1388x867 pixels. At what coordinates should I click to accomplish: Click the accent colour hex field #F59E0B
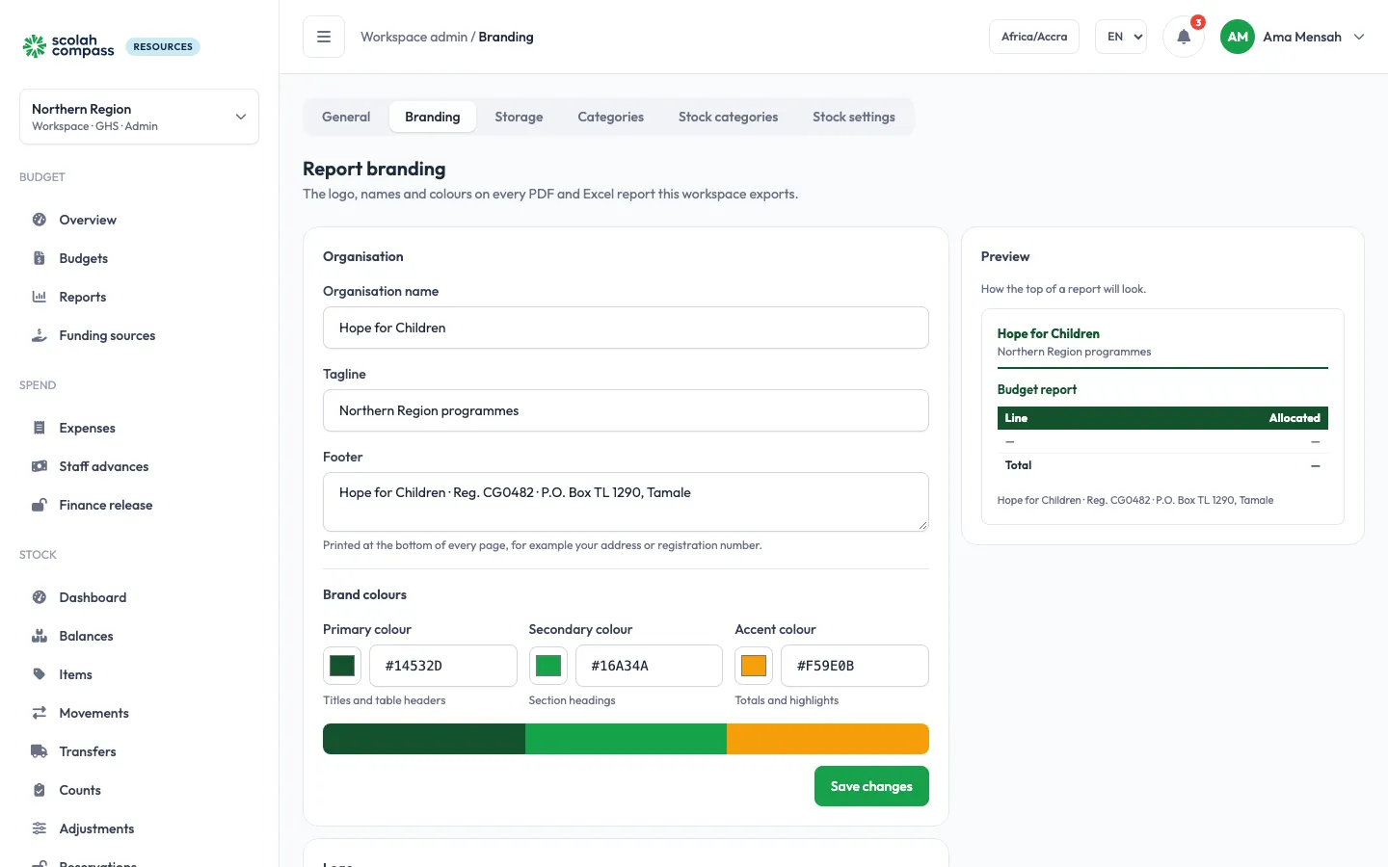click(x=855, y=666)
